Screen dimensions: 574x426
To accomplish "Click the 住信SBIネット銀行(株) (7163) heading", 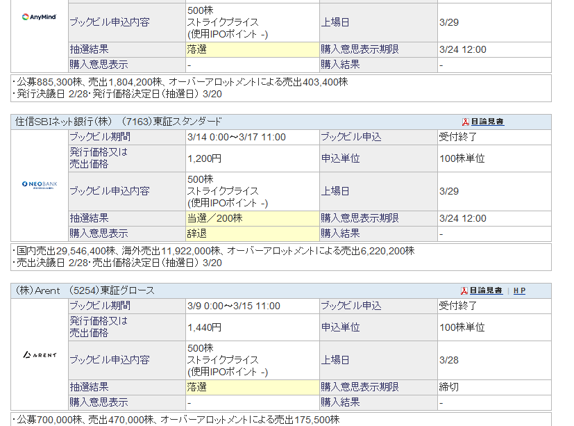I will (x=119, y=122).
